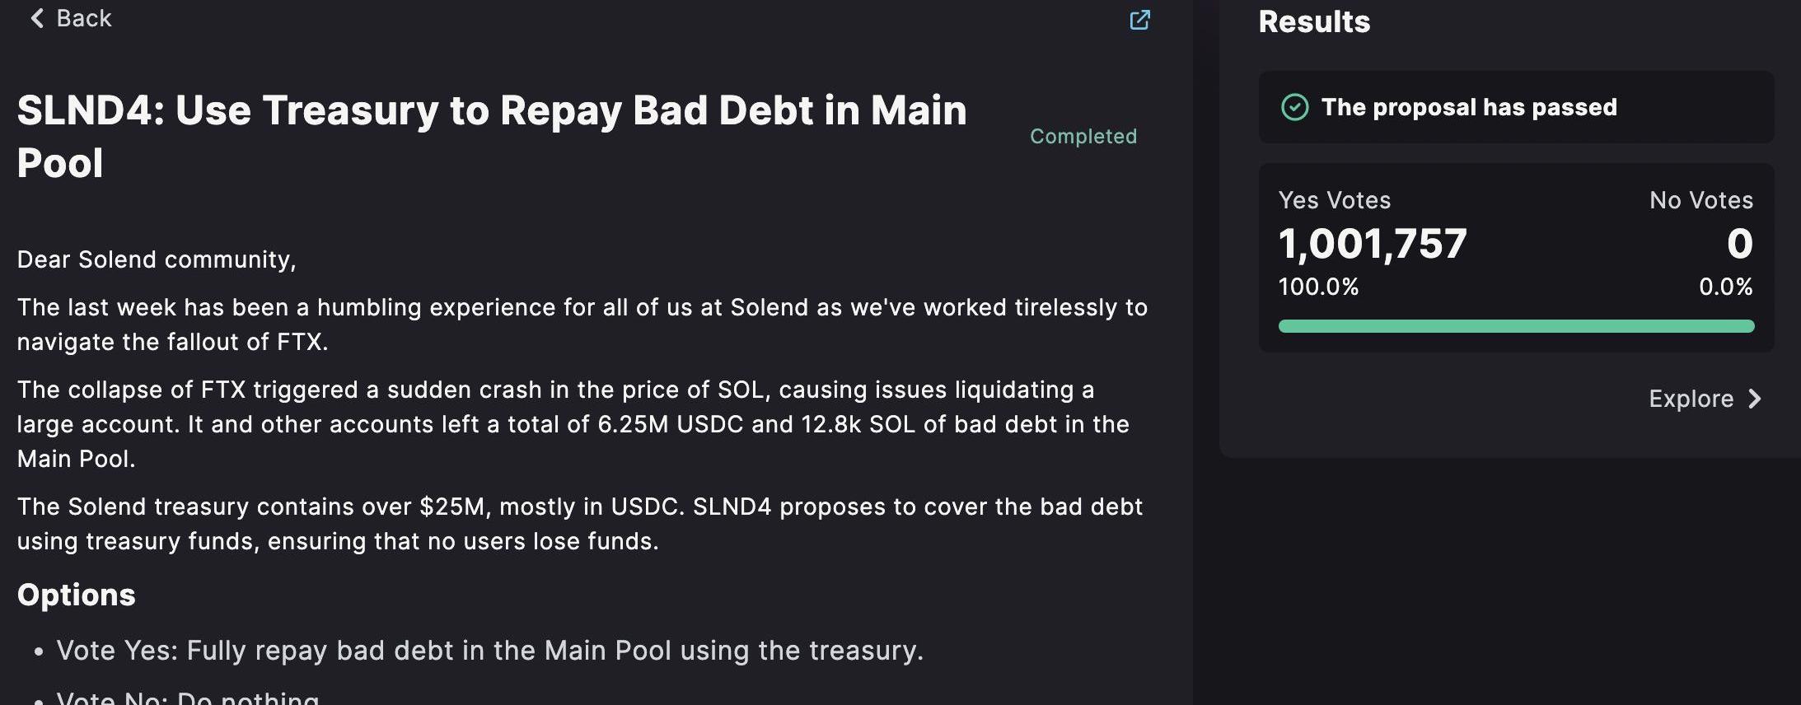The image size is (1801, 705).
Task: Click the Back chevron arrow icon
Action: click(37, 18)
